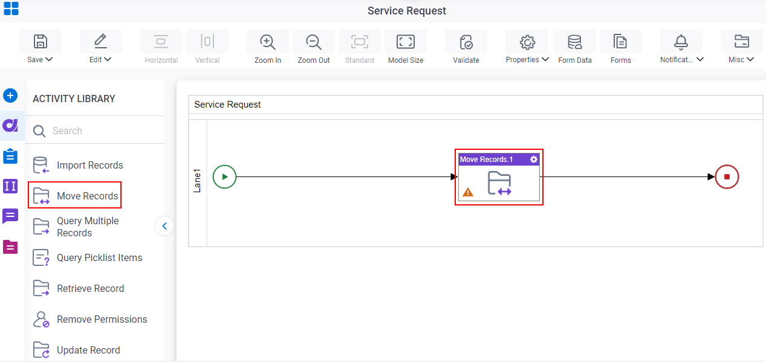This screenshot has height=362, width=766.
Task: Open the app grid logo icon
Action: (11, 8)
